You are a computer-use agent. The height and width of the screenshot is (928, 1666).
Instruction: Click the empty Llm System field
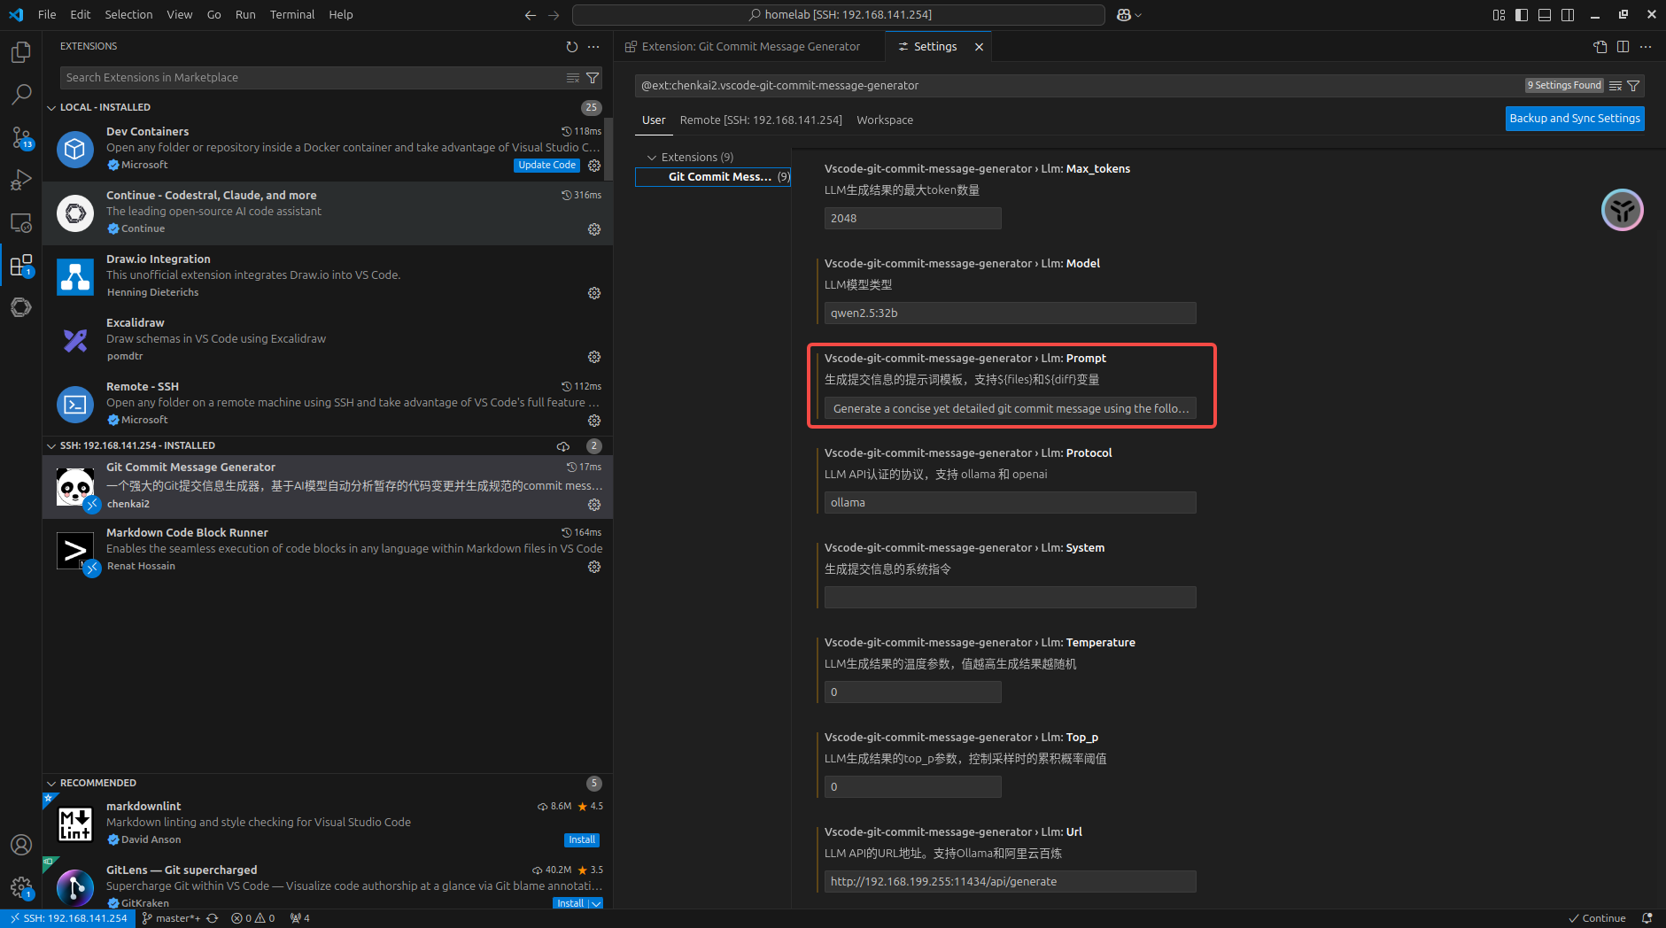[1010, 598]
